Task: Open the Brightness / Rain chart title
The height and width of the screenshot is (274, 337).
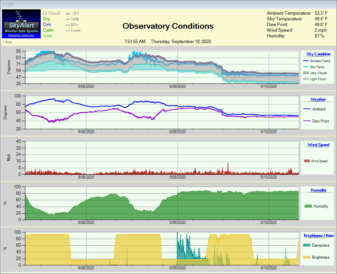Action: 318,236
